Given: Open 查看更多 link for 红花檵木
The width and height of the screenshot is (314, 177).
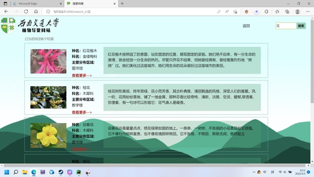Looking at the screenshot, I should [x=82, y=76].
